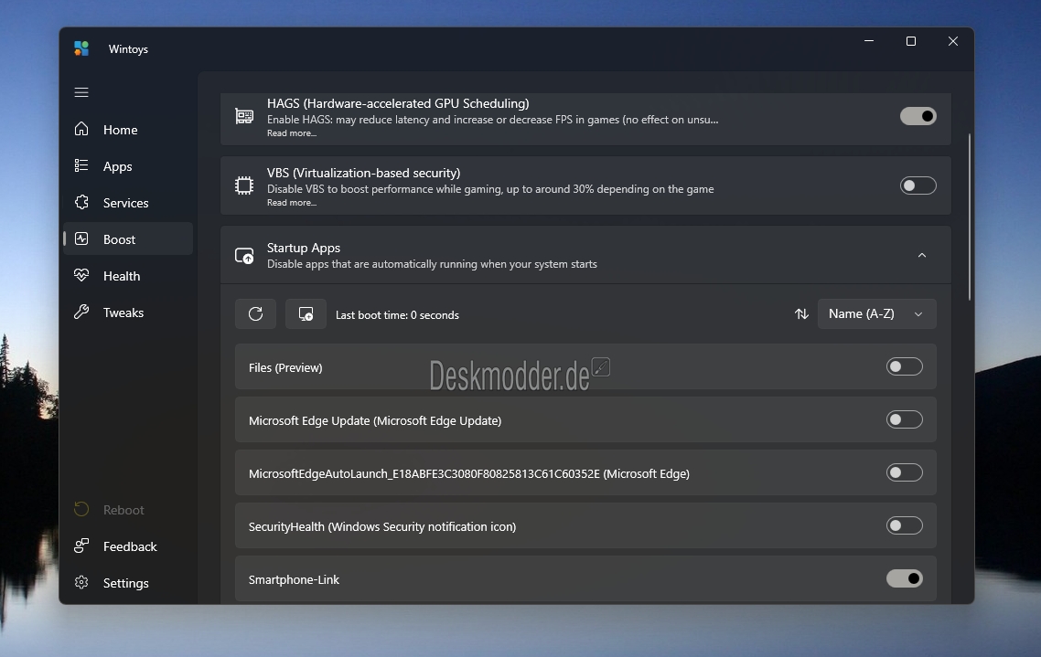The width and height of the screenshot is (1041, 657).
Task: Click the Wintoys window title text
Action: coord(128,49)
